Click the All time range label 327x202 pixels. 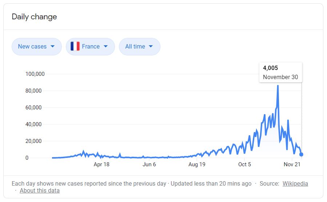click(x=135, y=46)
